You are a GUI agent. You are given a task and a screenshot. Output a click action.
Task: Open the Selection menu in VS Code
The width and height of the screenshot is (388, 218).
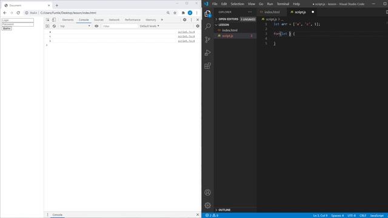237,4
